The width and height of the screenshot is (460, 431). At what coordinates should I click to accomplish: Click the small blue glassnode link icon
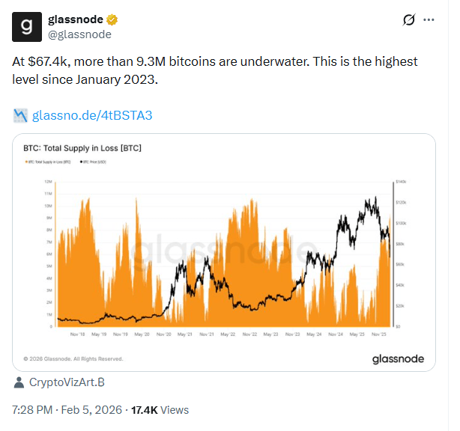coord(21,115)
